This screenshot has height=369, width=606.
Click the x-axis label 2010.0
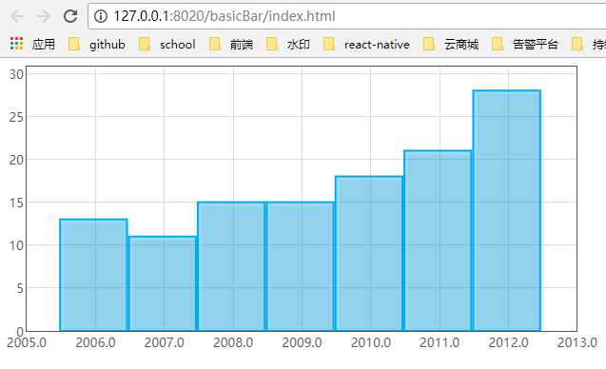click(371, 342)
